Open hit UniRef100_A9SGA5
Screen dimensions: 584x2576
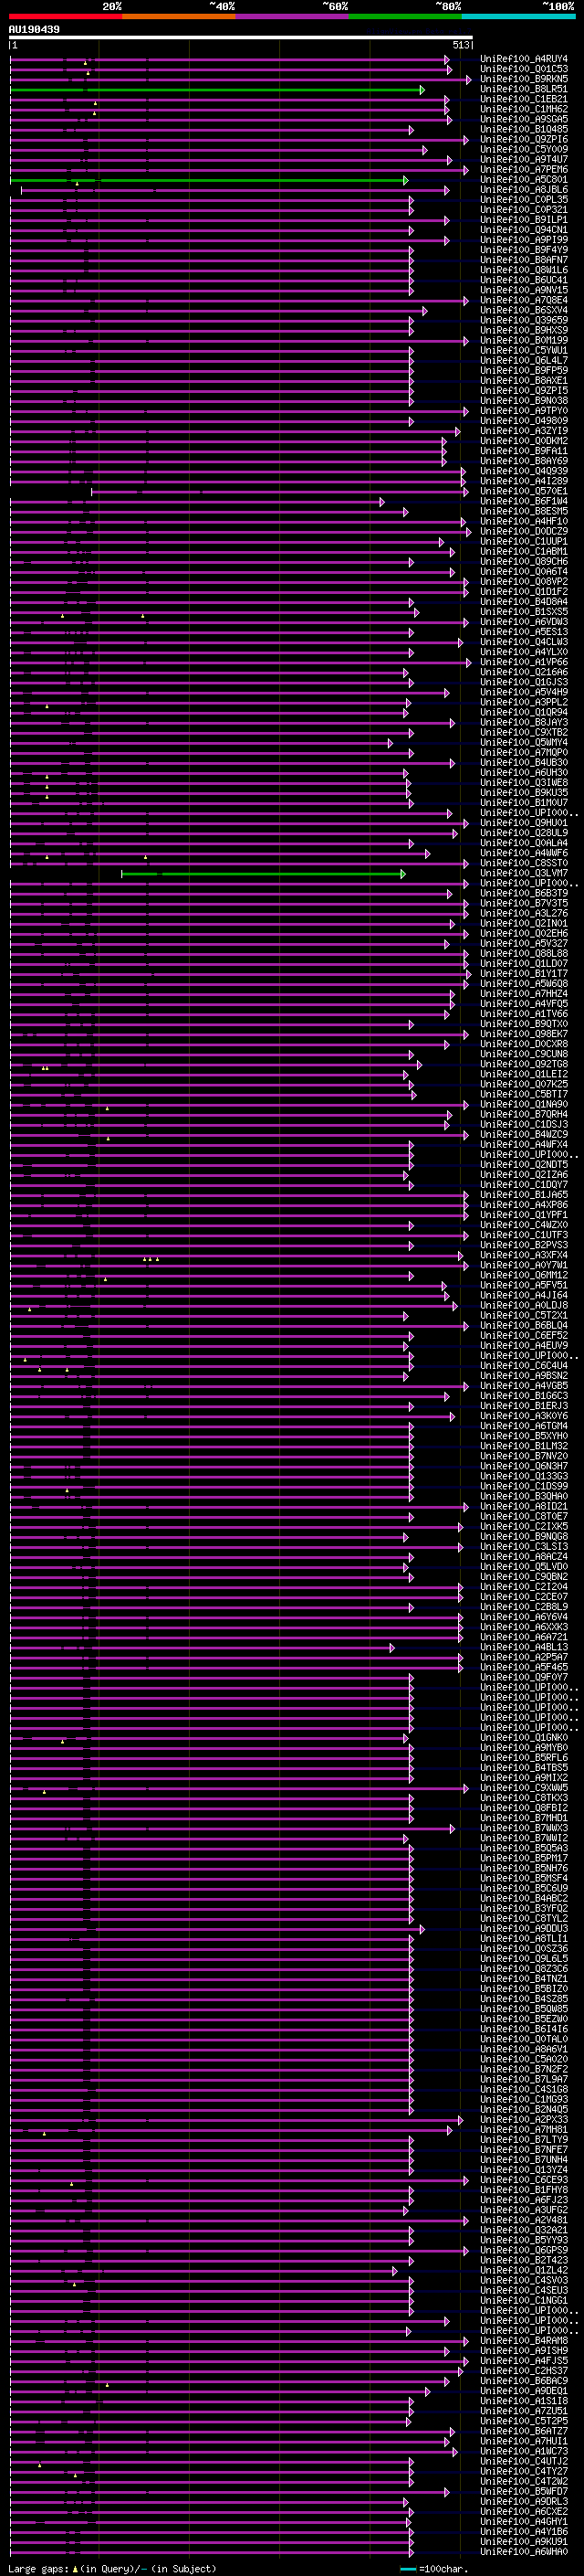click(x=524, y=120)
